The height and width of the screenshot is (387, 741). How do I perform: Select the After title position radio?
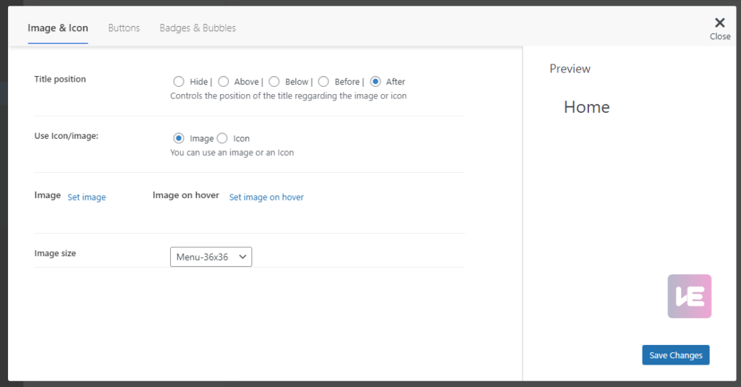click(376, 82)
